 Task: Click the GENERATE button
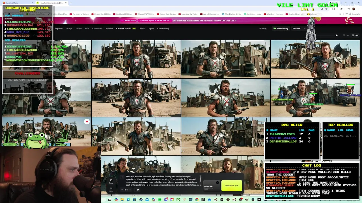232,186
